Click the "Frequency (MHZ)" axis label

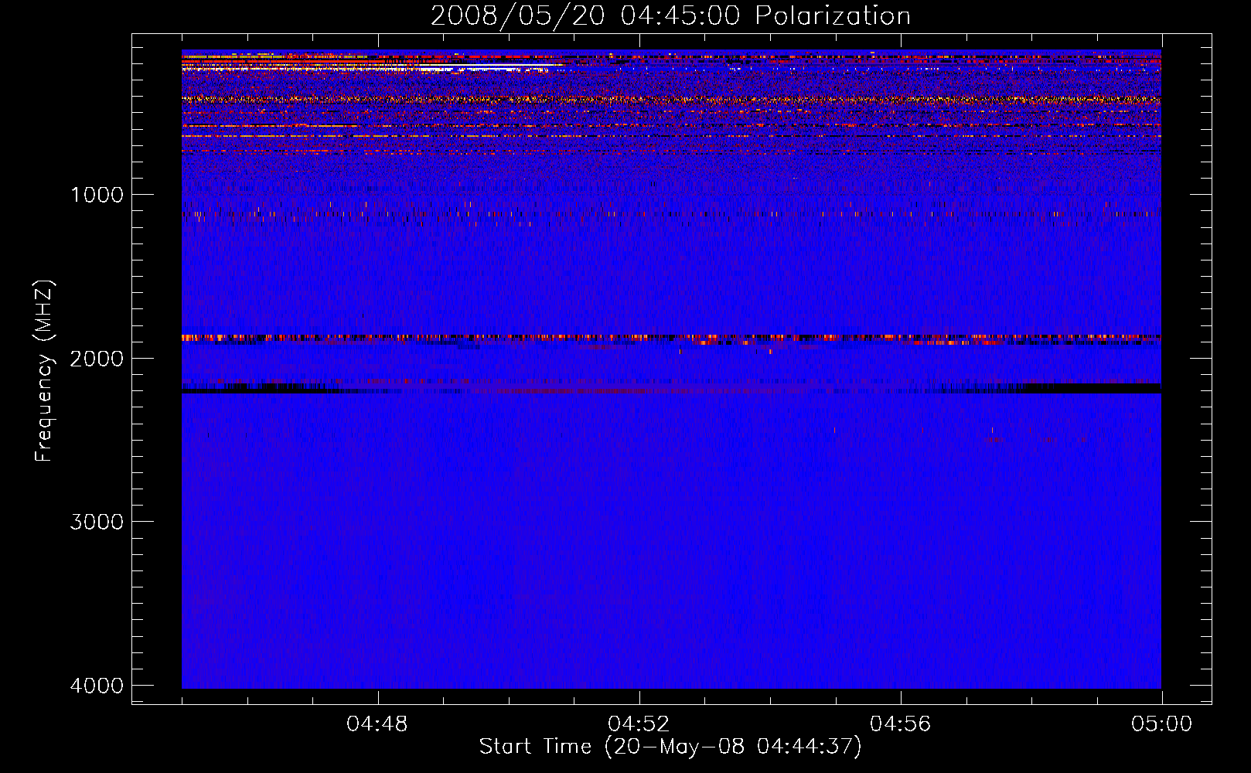[x=44, y=370]
